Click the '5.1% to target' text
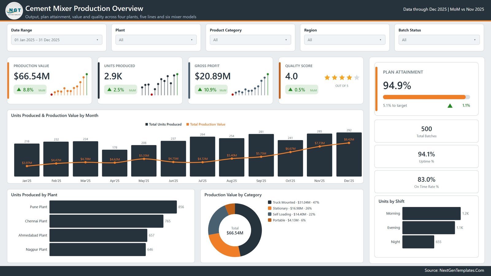The height and width of the screenshot is (276, 491). 395,105
